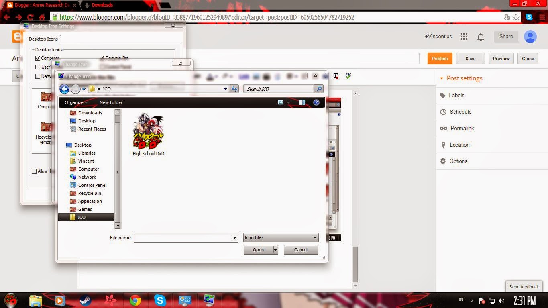
Task: Select Recent Places in navigation pane
Action: (x=88, y=129)
